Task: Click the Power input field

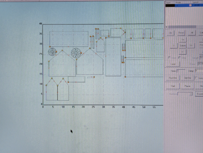Action: 200,64
